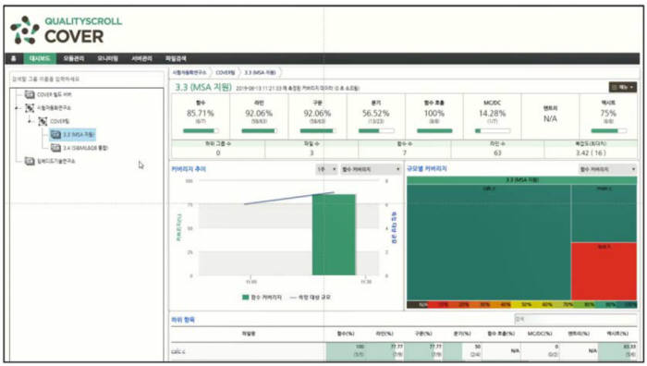
Task: Click the group icon of the first expandable tree node
Action: pyautogui.click(x=30, y=108)
